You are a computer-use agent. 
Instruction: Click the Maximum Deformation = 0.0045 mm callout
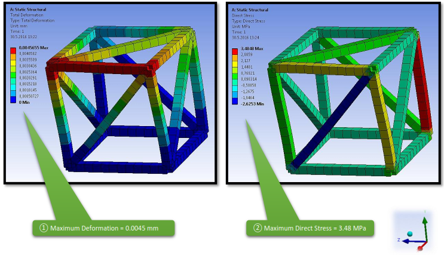104,228
